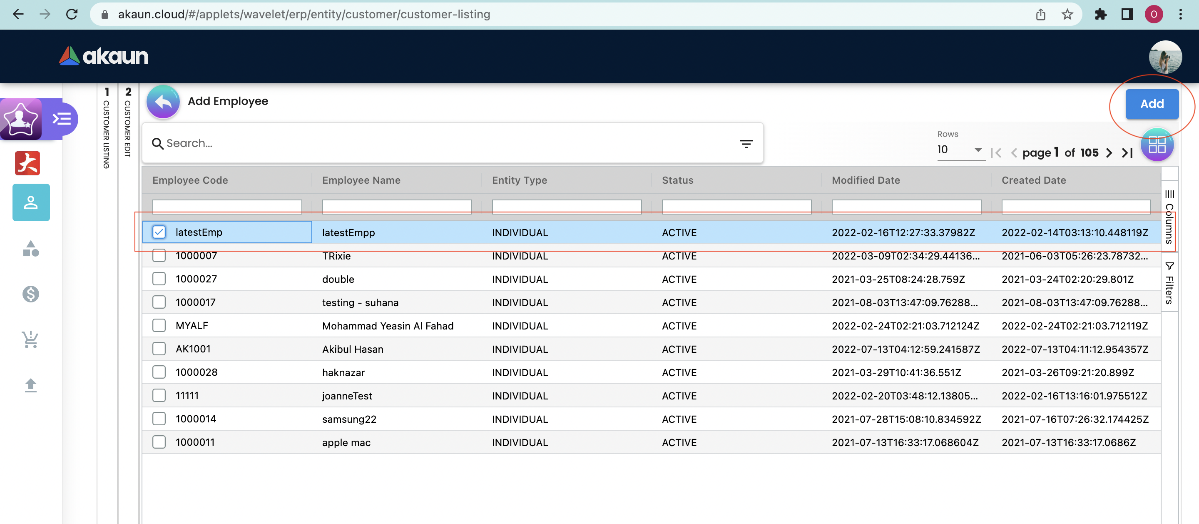1199x524 pixels.
Task: Sort by the Employee Name header
Action: tap(361, 180)
